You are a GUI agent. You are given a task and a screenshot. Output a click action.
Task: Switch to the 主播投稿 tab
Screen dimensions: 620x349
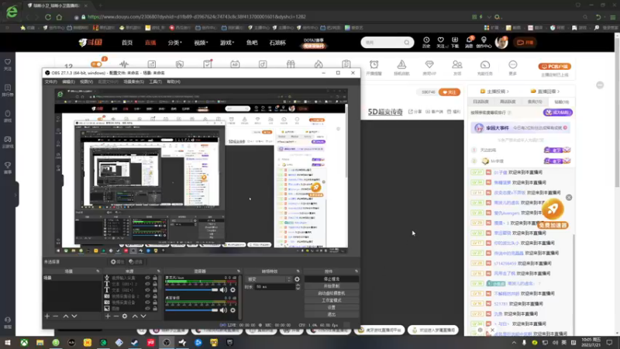pos(494,92)
